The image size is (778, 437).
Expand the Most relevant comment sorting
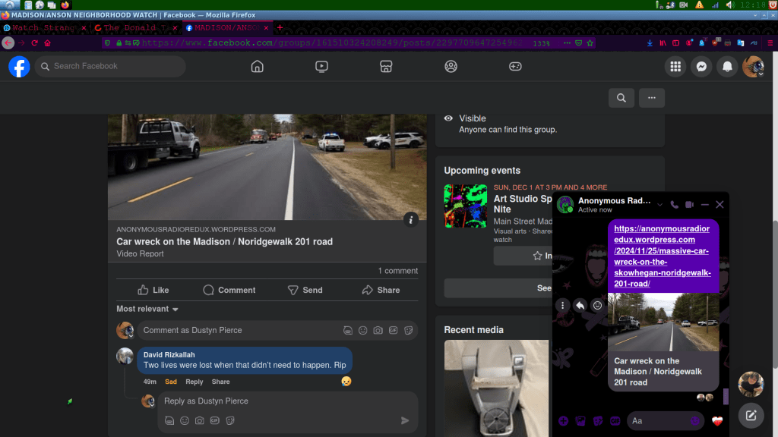coord(147,309)
